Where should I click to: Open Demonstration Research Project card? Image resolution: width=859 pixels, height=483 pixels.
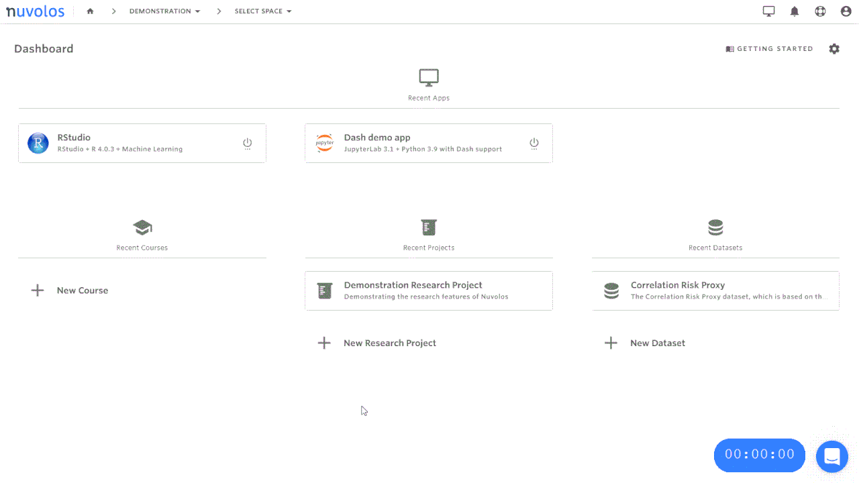(429, 290)
